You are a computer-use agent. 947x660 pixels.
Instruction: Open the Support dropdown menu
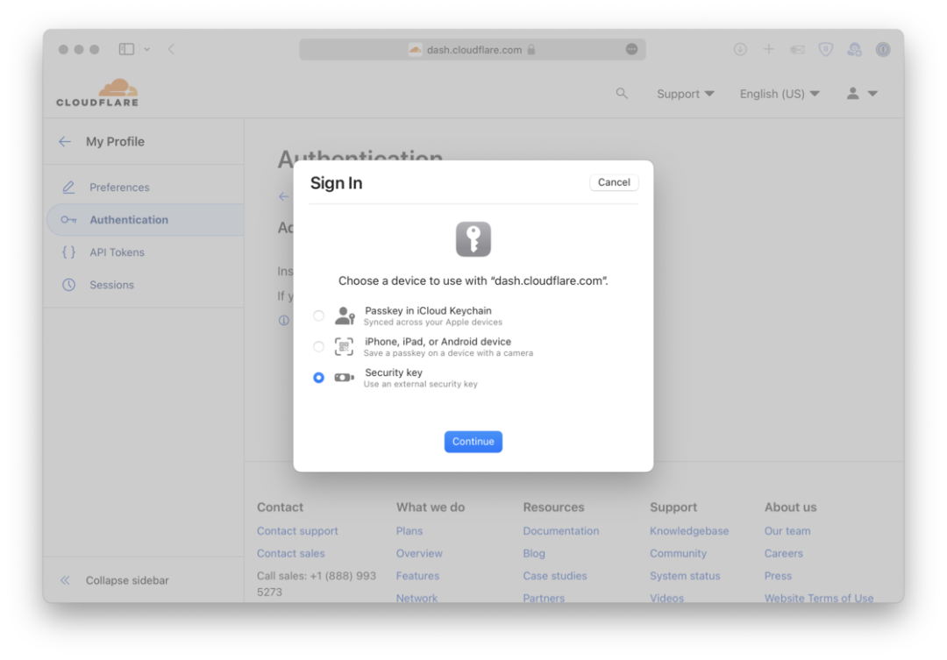click(685, 94)
